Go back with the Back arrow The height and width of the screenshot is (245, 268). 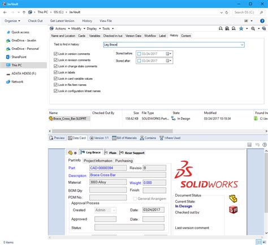5,12
